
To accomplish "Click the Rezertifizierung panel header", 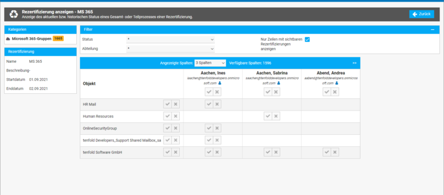I will coord(41,51).
